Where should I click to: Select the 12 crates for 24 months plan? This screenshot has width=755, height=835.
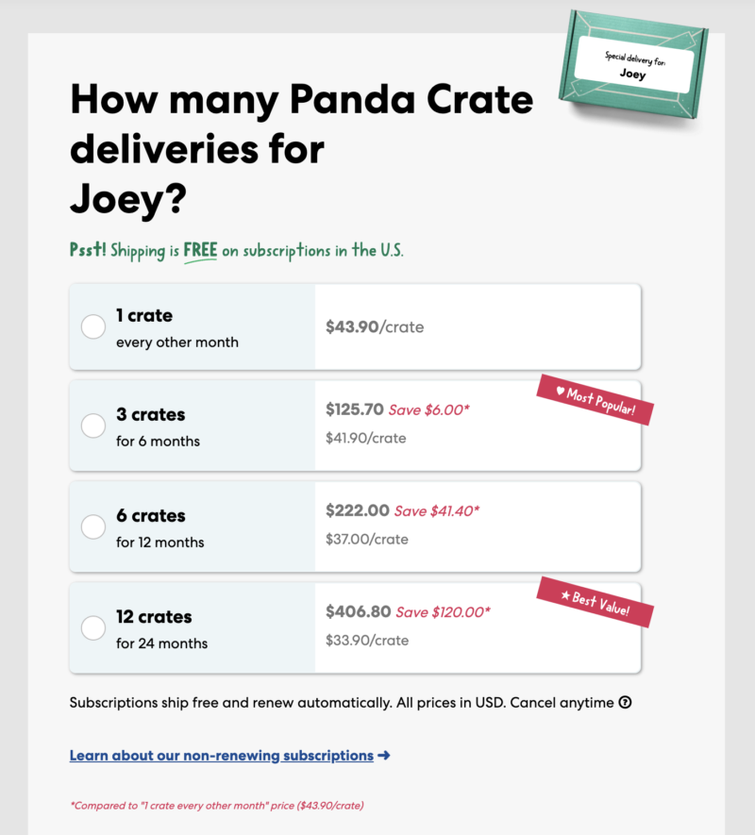tap(92, 627)
